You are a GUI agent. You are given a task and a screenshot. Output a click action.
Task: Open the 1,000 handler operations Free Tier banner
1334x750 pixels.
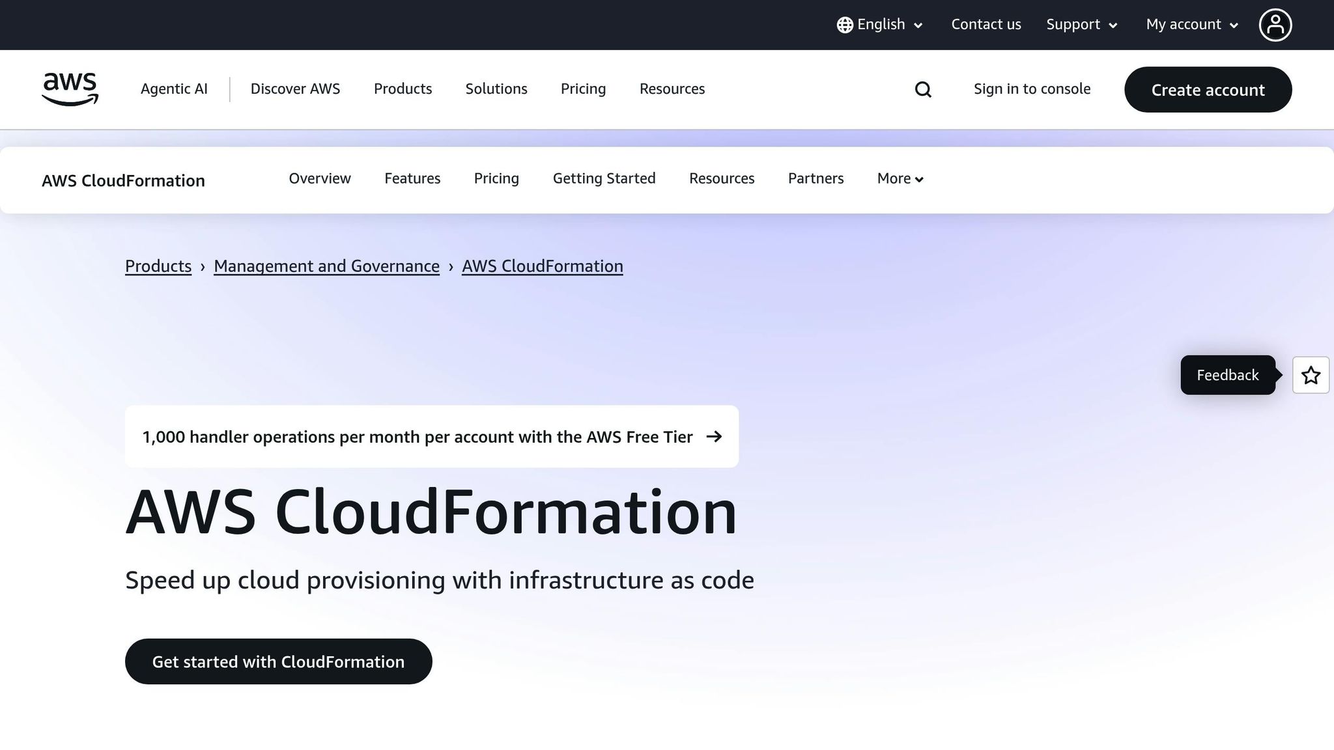pyautogui.click(x=432, y=436)
